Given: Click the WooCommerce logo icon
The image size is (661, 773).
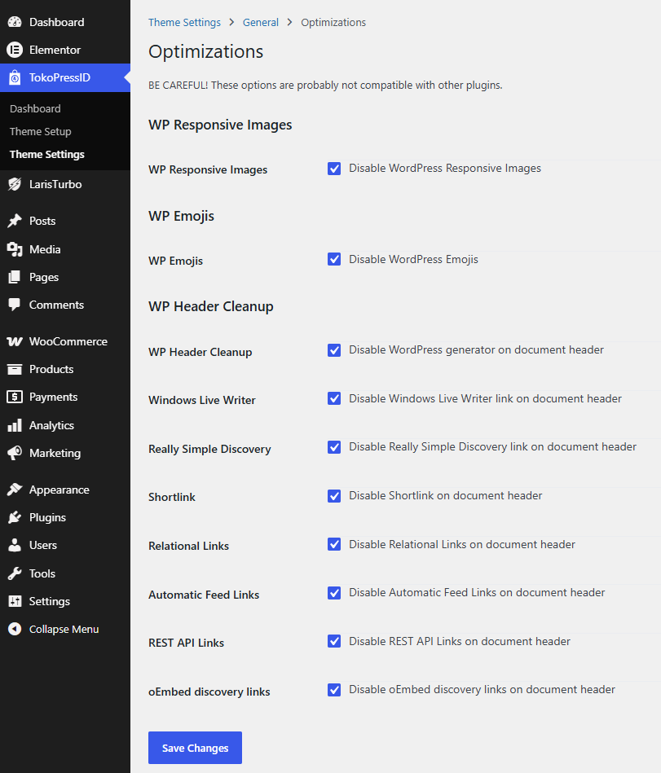Looking at the screenshot, I should (x=15, y=341).
